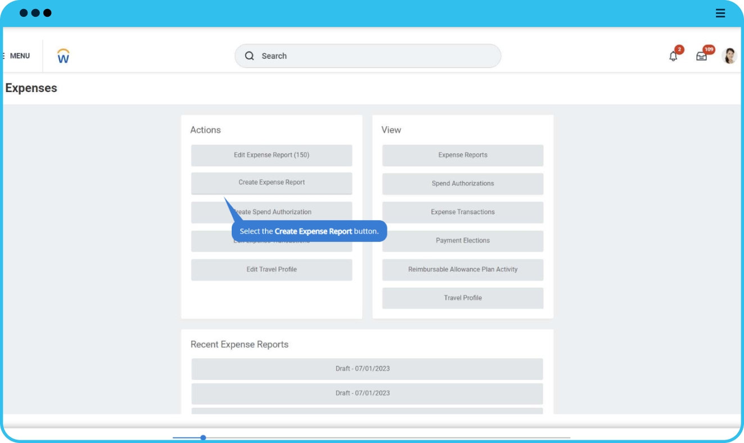The image size is (744, 443).
Task: Click the profile avatar picture
Action: pyautogui.click(x=729, y=56)
